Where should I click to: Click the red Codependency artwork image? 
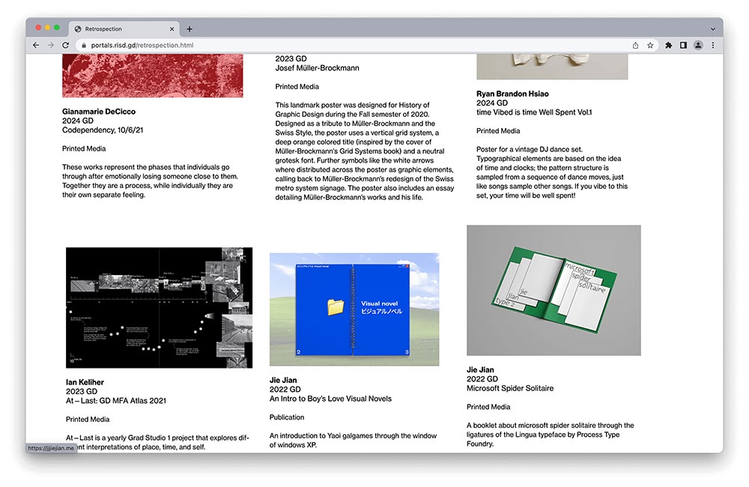tap(152, 76)
